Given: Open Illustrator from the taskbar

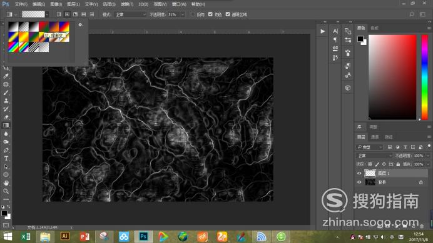Looking at the screenshot, I should [65, 236].
